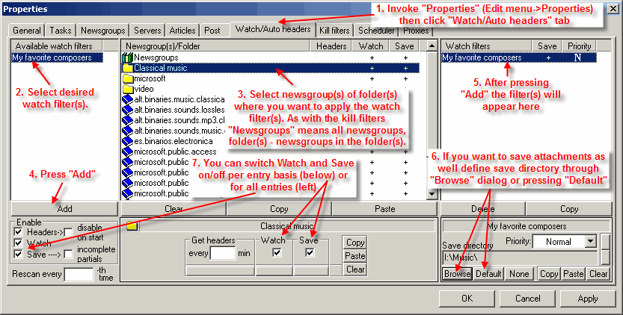This screenshot has width=623, height=315.
Task: Toggle the Headers checkbox in the Enable group
Action: tap(19, 232)
